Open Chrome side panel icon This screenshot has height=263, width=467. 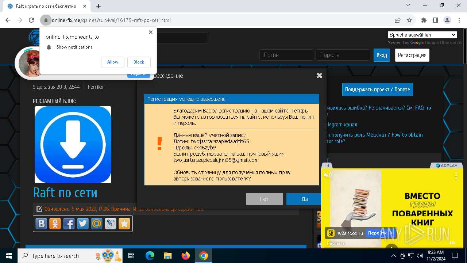pos(435,20)
